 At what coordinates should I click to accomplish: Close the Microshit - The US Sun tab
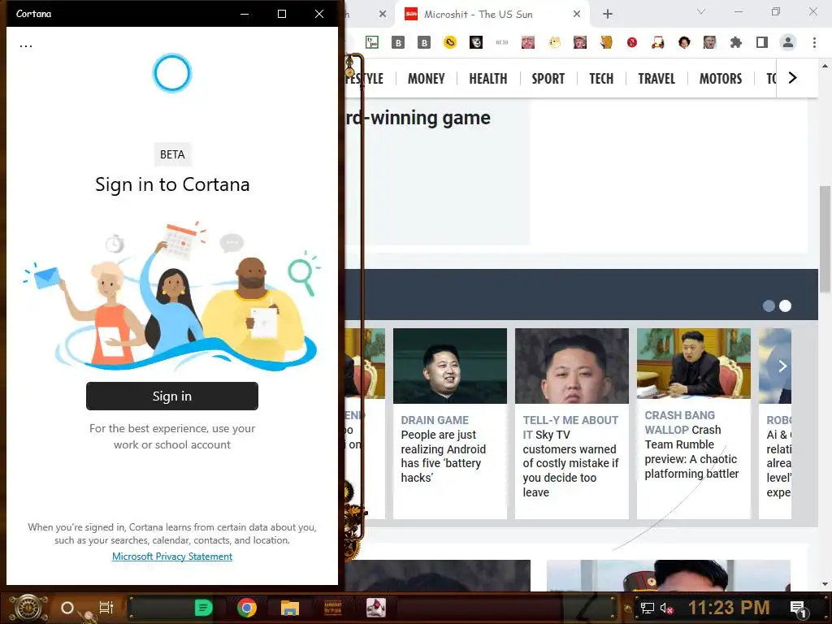click(x=577, y=15)
